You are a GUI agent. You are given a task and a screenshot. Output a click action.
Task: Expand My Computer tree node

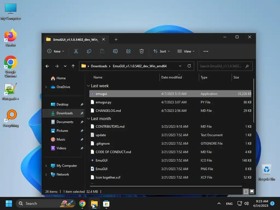[46, 166]
